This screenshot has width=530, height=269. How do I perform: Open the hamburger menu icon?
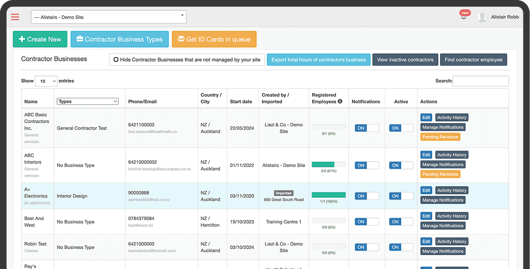pos(15,17)
